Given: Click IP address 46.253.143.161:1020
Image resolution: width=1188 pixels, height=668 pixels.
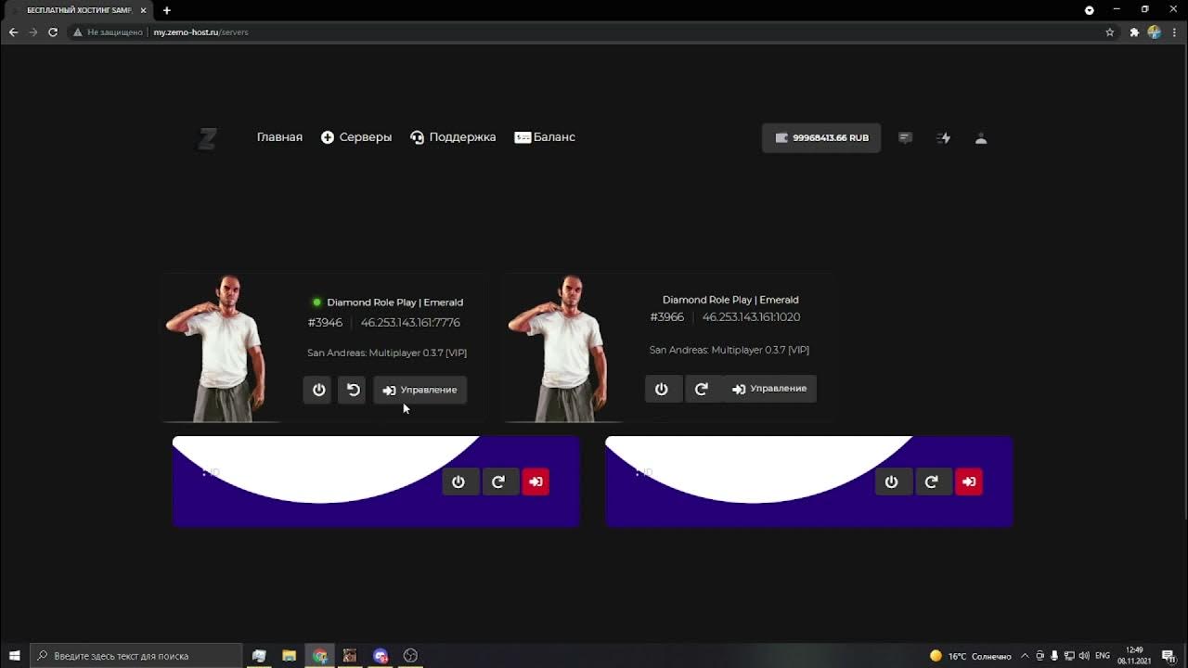Looking at the screenshot, I should pos(751,317).
